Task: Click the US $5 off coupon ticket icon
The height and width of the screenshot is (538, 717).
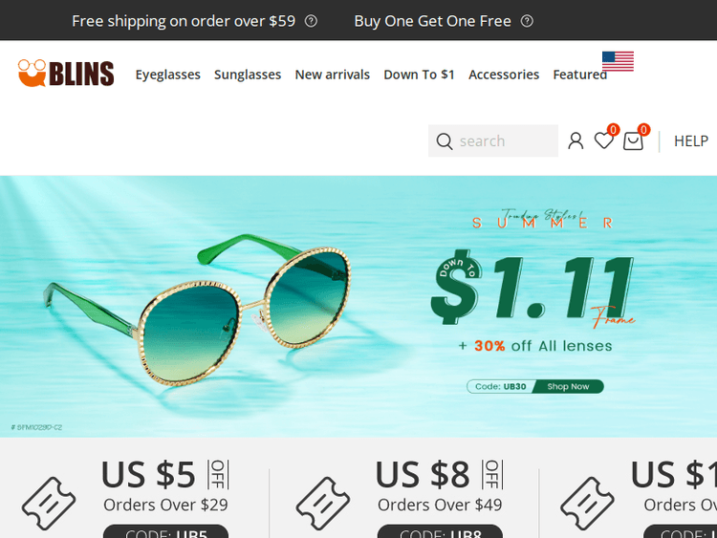Action: click(x=49, y=504)
